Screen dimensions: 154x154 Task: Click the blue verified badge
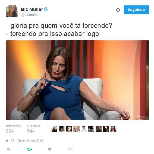[x=46, y=9]
